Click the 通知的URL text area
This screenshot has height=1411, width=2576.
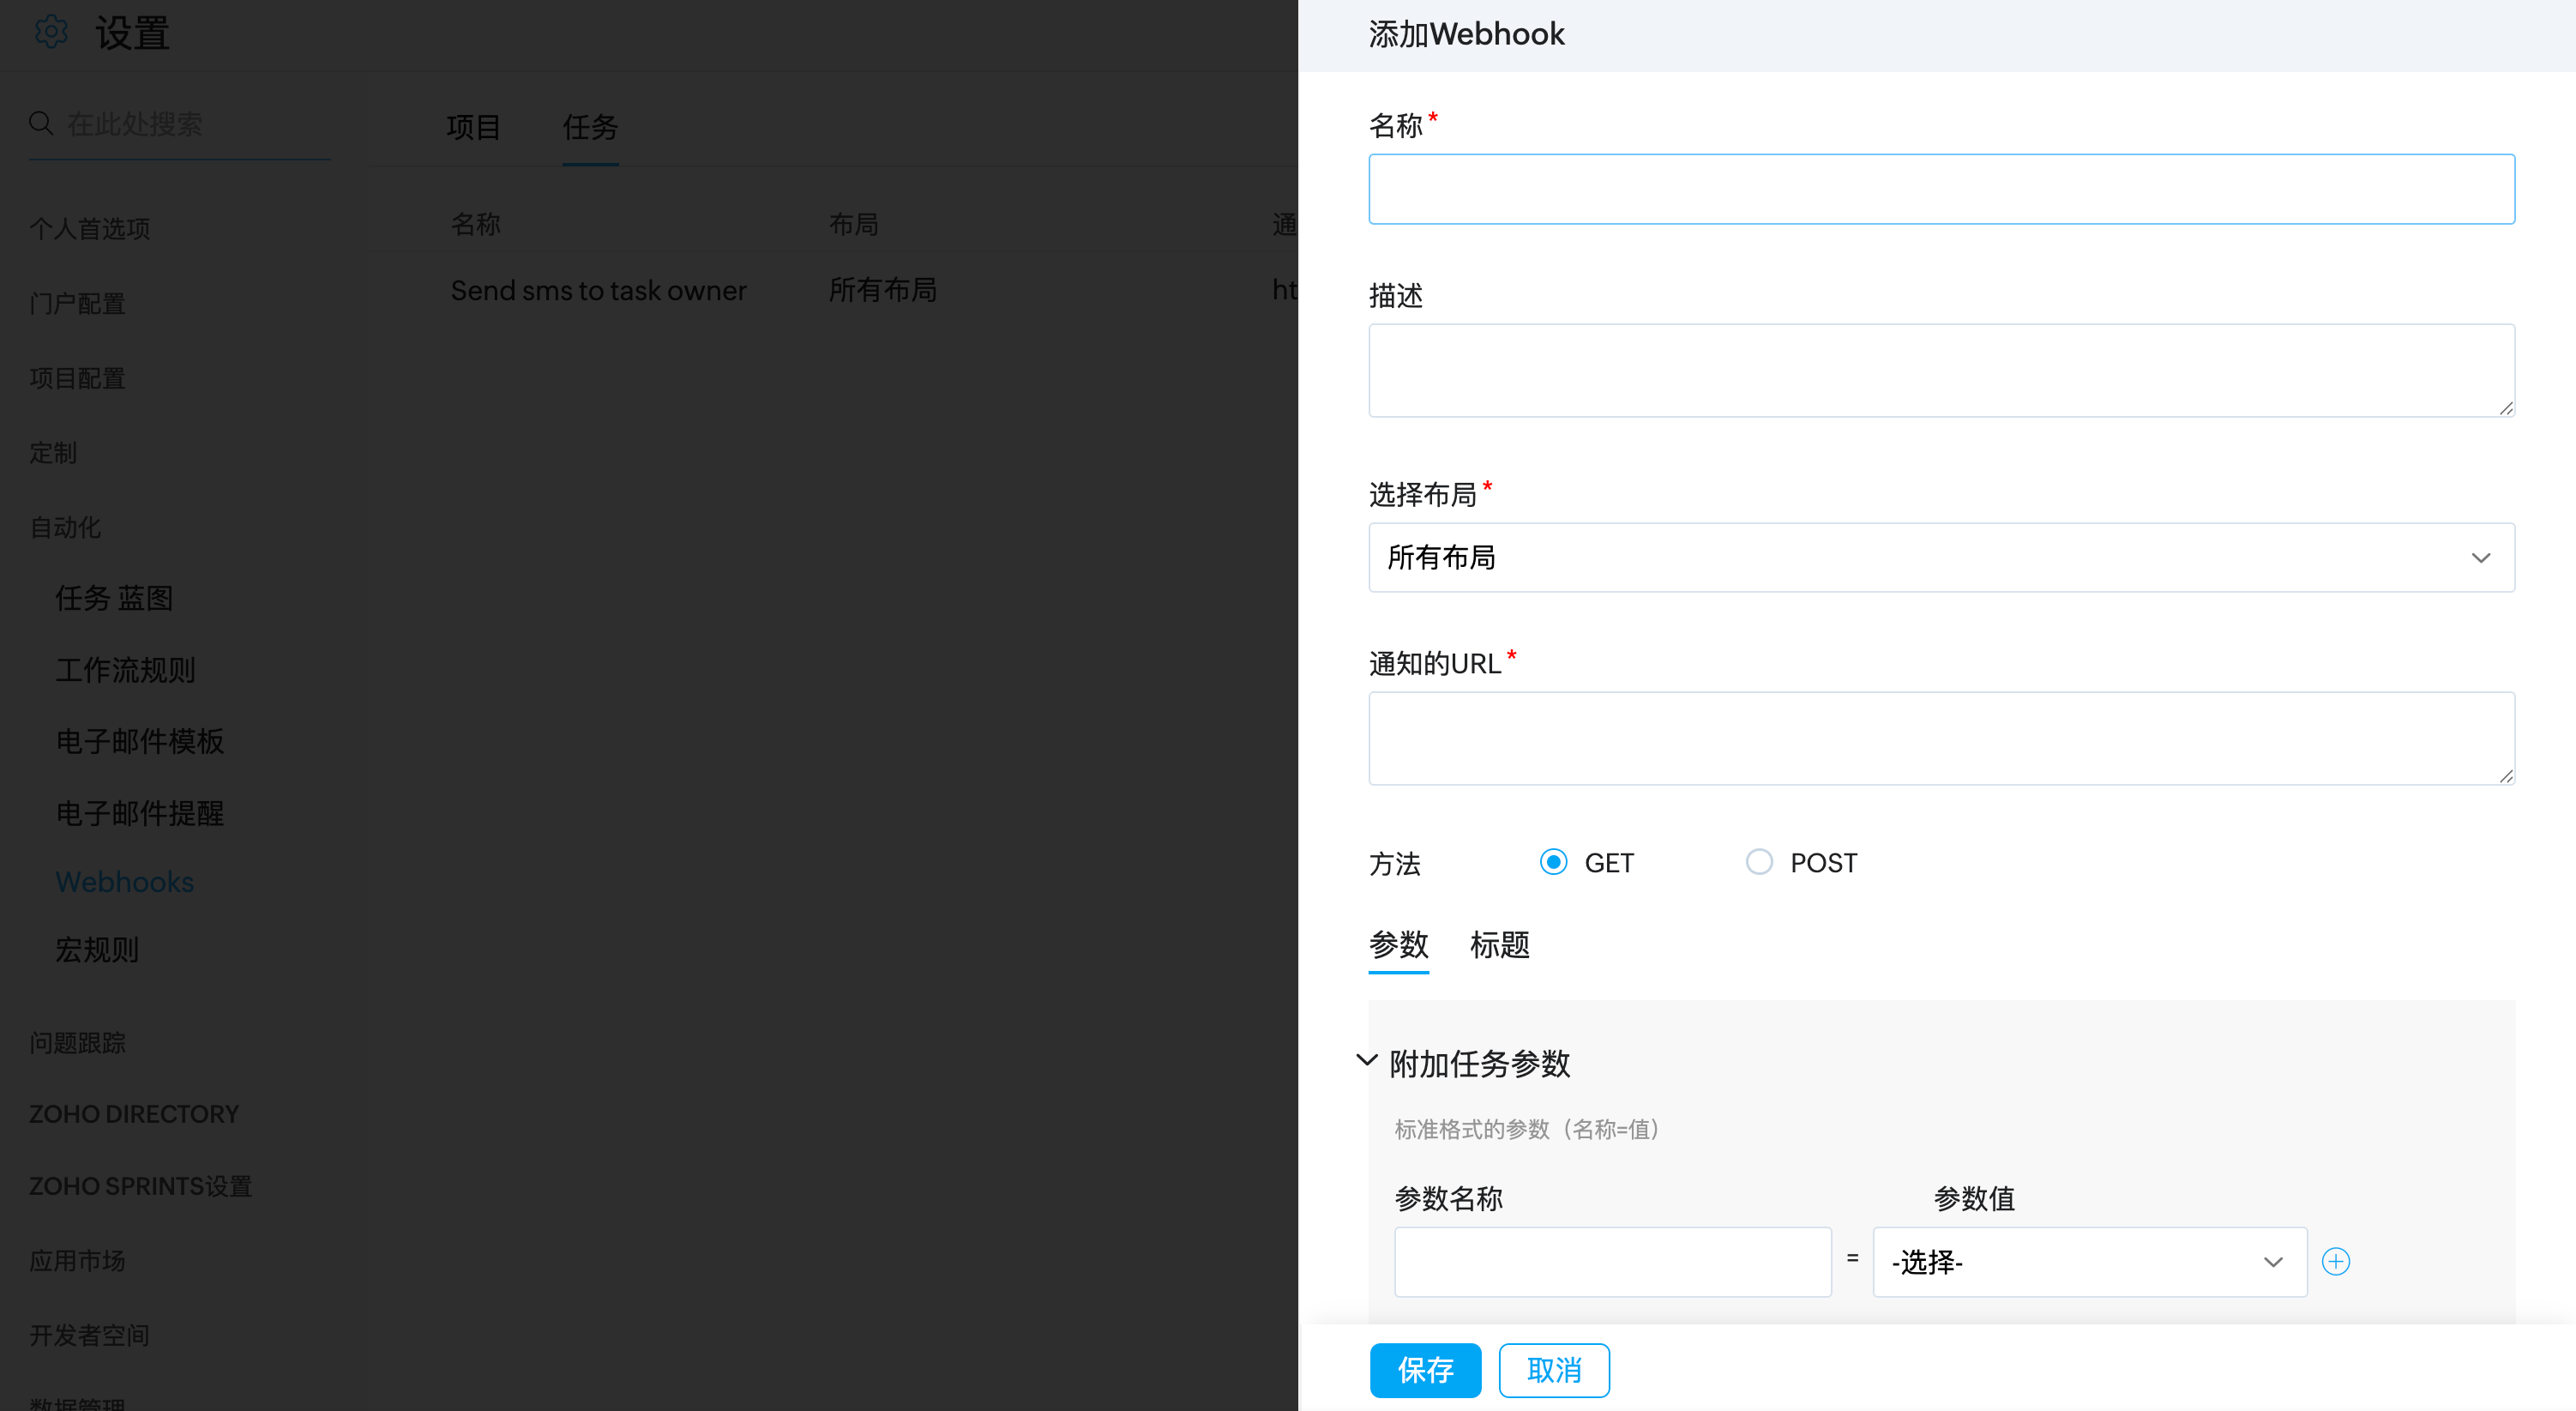(x=1940, y=738)
